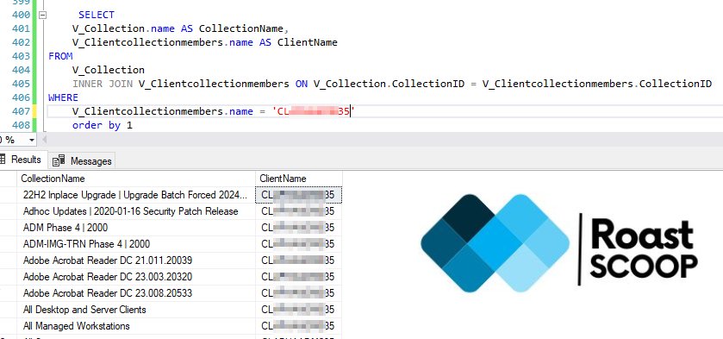This screenshot has height=339, width=723.
Task: Place cursor on the WHERE keyword line
Action: coord(63,97)
